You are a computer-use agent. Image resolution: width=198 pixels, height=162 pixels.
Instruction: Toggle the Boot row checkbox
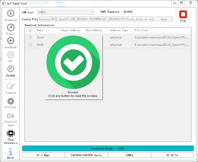pyautogui.click(x=30, y=37)
